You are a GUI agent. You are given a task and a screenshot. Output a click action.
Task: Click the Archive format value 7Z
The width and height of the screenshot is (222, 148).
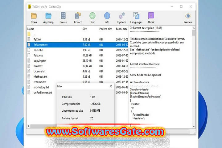point(92,118)
